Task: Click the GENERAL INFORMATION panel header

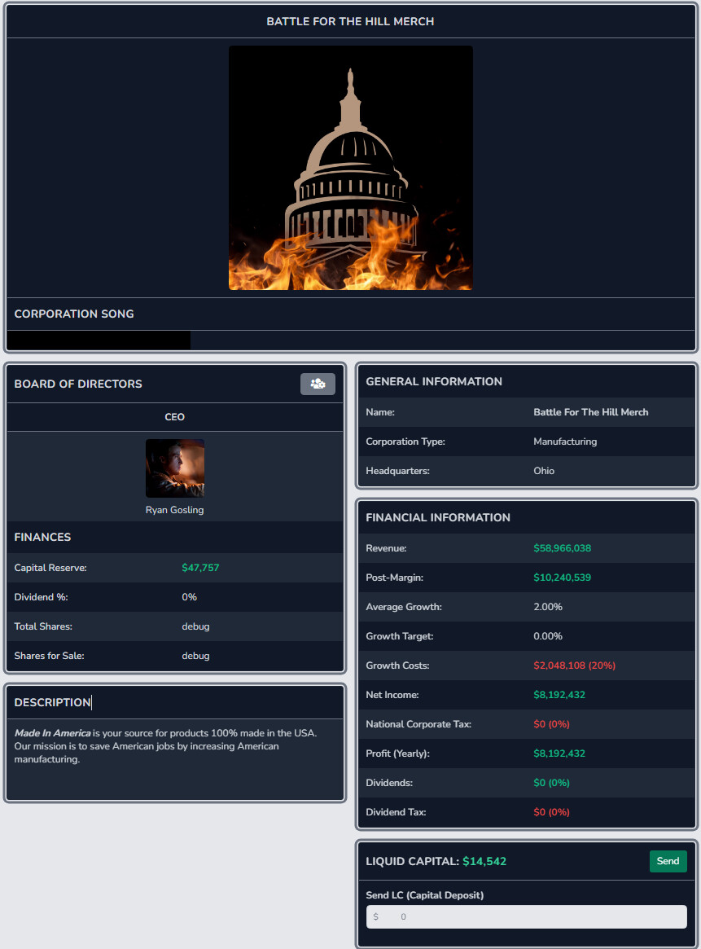Action: click(x=432, y=380)
